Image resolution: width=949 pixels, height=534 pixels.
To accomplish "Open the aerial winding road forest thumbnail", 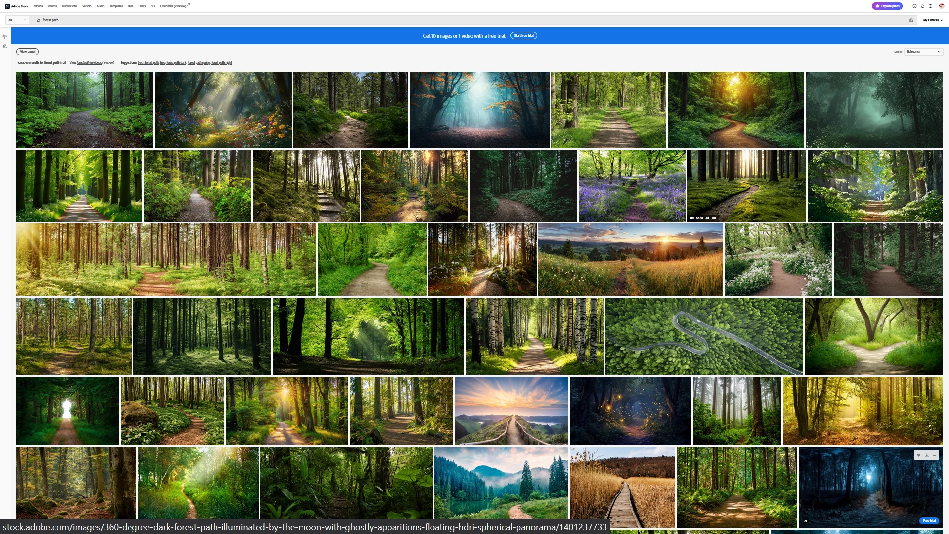I will click(704, 336).
